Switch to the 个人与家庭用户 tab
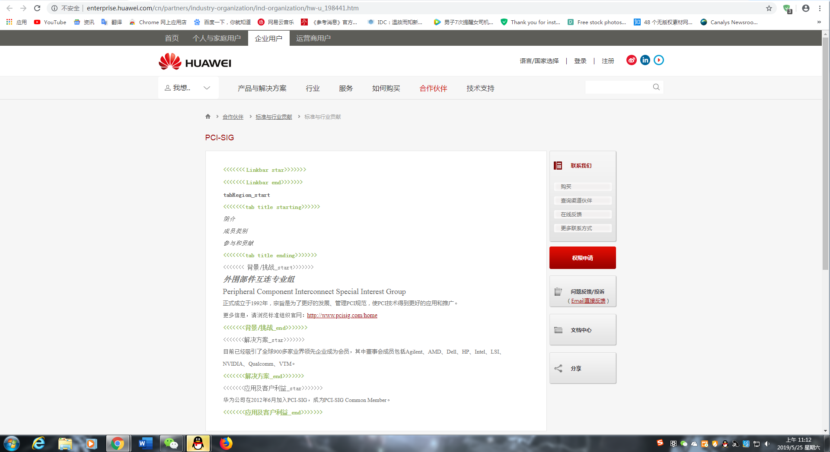Viewport: 830px width, 452px height. click(x=217, y=38)
